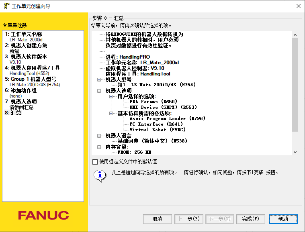
Task: Select 将ROBOGUIDE的机器人数据转换为 tree line
Action: [x=144, y=35]
